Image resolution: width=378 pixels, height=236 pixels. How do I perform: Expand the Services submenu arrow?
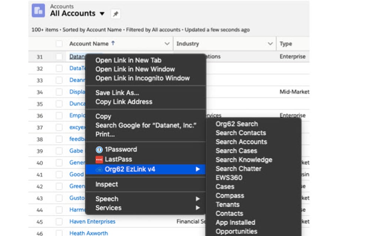tap(198, 208)
